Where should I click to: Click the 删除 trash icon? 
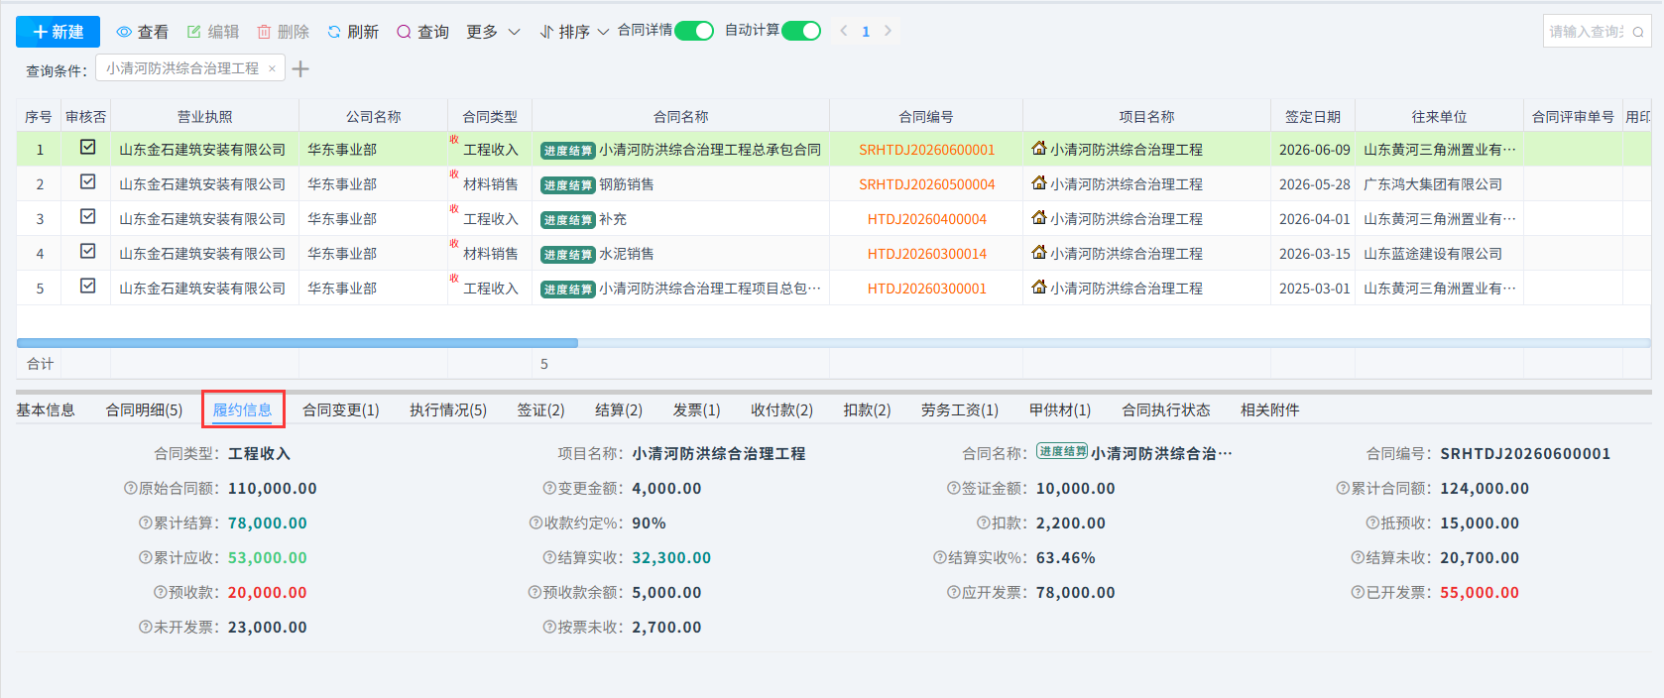[x=264, y=32]
